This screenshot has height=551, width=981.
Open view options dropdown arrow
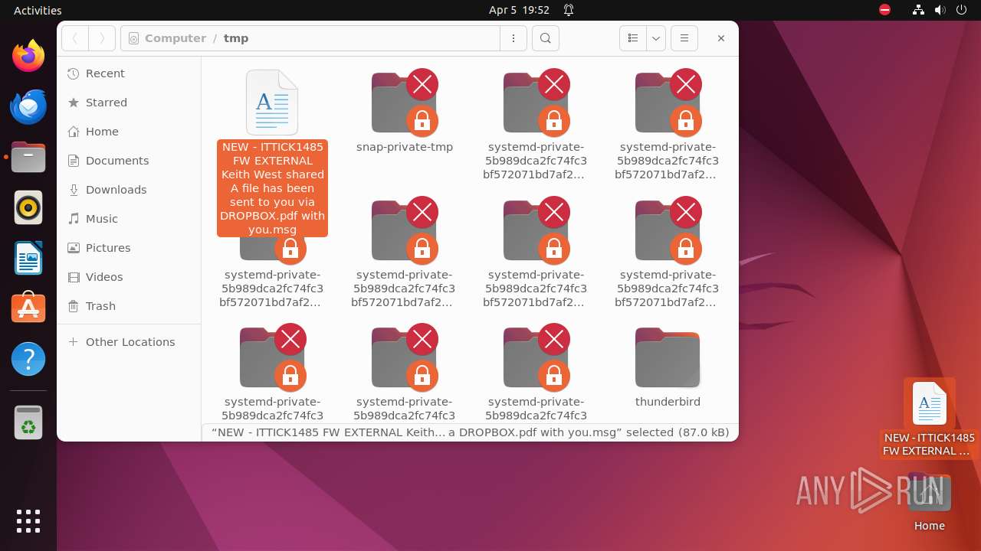[655, 38]
